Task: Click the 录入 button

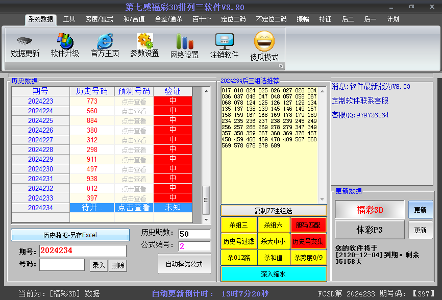Action: [x=99, y=265]
